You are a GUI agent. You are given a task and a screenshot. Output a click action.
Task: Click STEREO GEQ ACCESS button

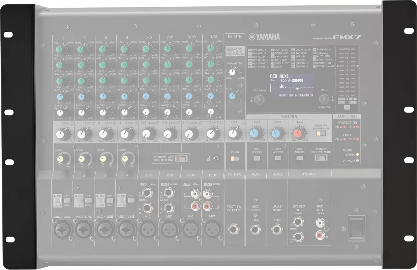coord(300,158)
